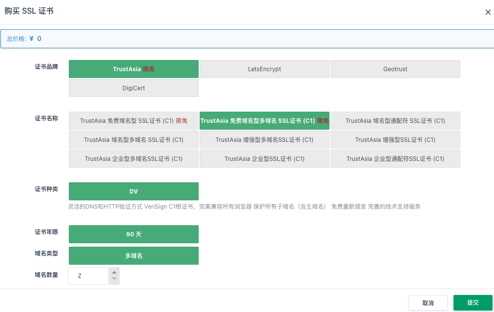Select TrustAsia 免费域名型多域名 SSL证书 (C1)
The height and width of the screenshot is (312, 494).
264,121
